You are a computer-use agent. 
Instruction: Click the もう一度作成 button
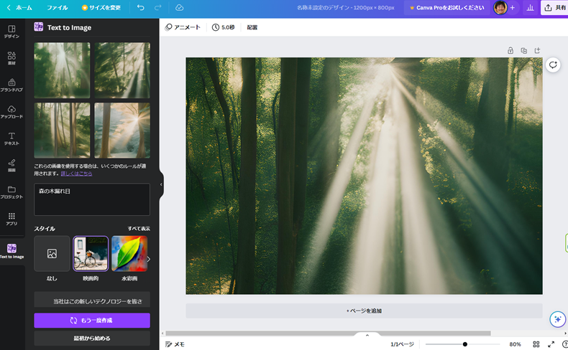click(x=92, y=320)
